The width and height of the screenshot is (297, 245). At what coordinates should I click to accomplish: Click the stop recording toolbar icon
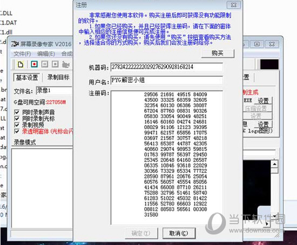(55, 64)
